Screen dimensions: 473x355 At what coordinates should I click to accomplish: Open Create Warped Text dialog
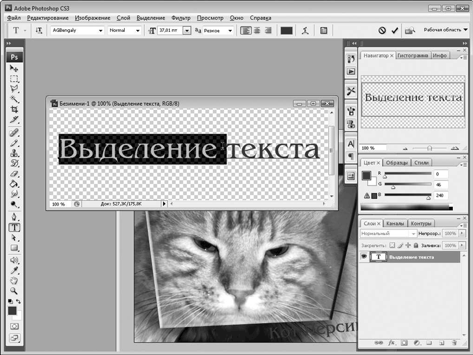305,31
